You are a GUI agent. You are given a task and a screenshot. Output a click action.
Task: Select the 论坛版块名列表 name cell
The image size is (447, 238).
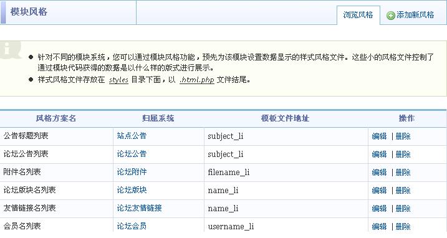click(57, 190)
